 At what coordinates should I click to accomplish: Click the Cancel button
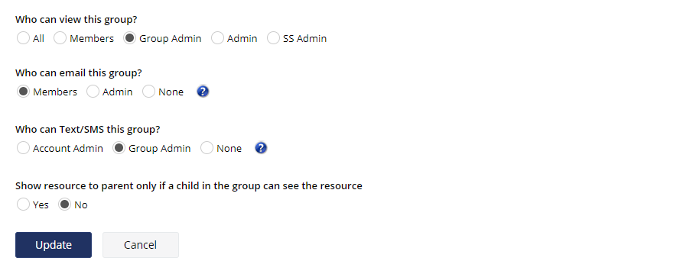[141, 245]
